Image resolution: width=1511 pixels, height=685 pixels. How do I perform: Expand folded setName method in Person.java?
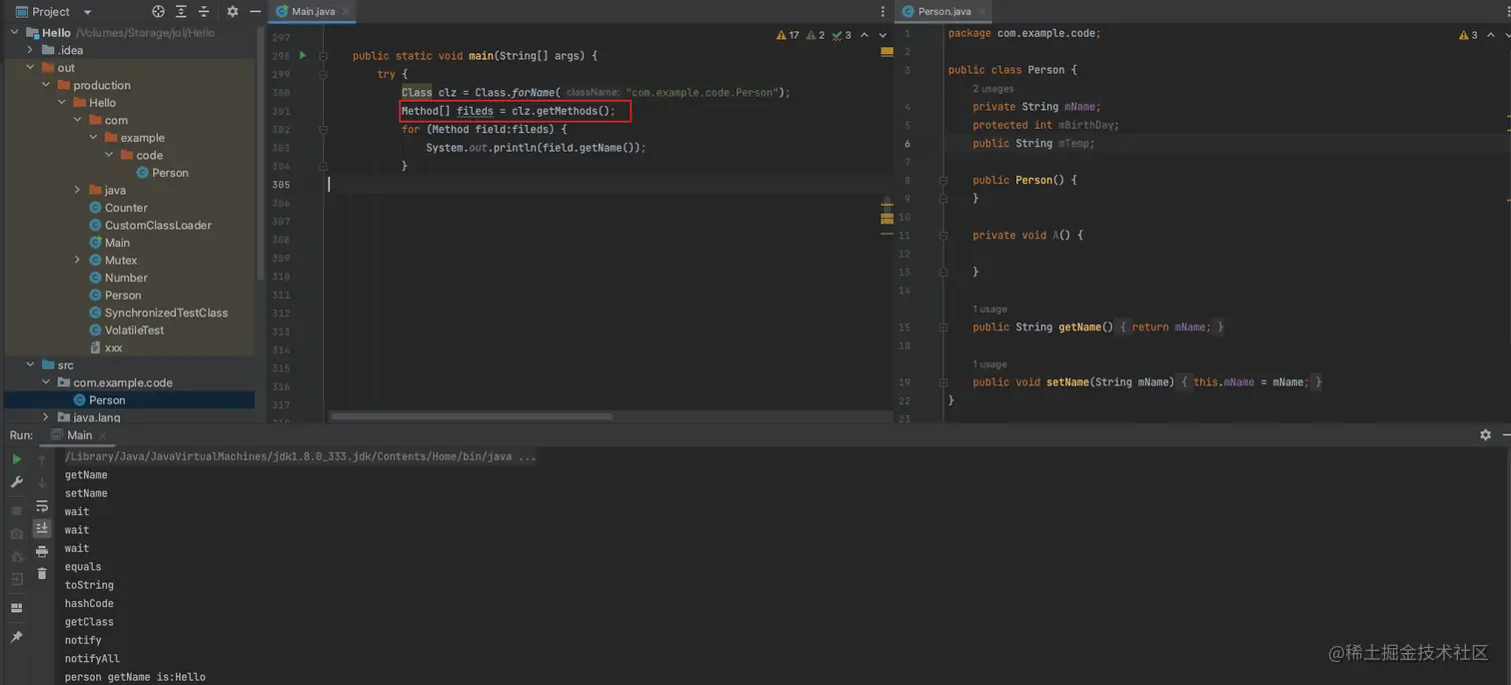(942, 382)
